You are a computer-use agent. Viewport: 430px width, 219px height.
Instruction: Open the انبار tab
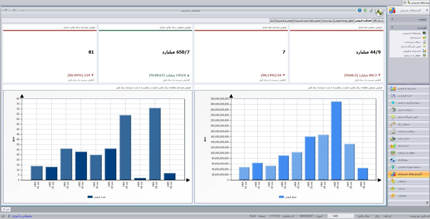(x=272, y=21)
